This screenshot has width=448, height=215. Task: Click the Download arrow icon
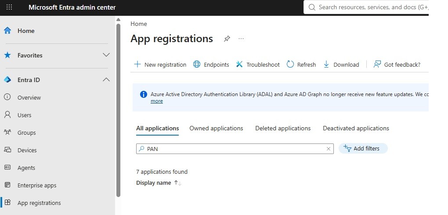click(x=326, y=64)
